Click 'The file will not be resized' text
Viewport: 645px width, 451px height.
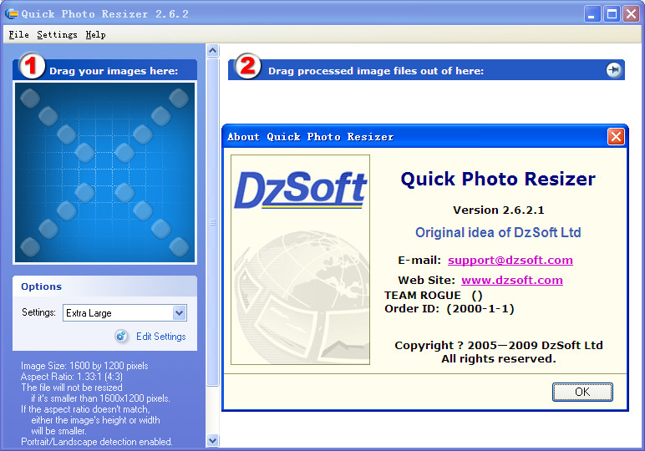72,388
